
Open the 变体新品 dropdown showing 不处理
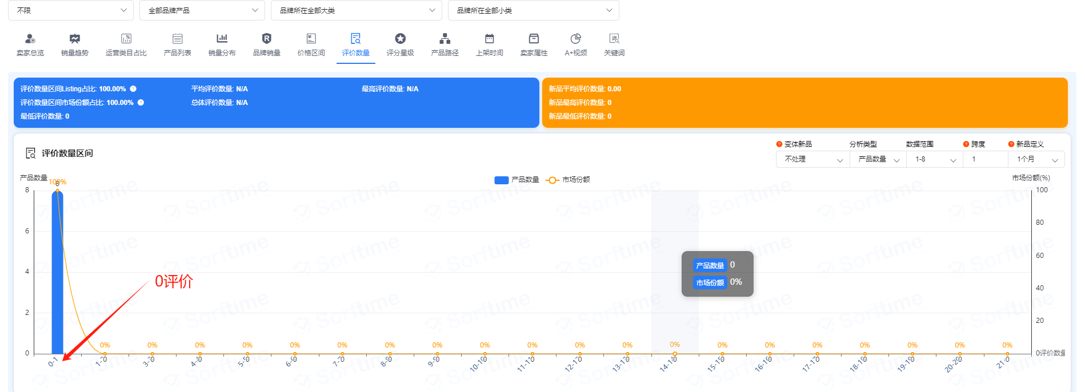point(812,159)
